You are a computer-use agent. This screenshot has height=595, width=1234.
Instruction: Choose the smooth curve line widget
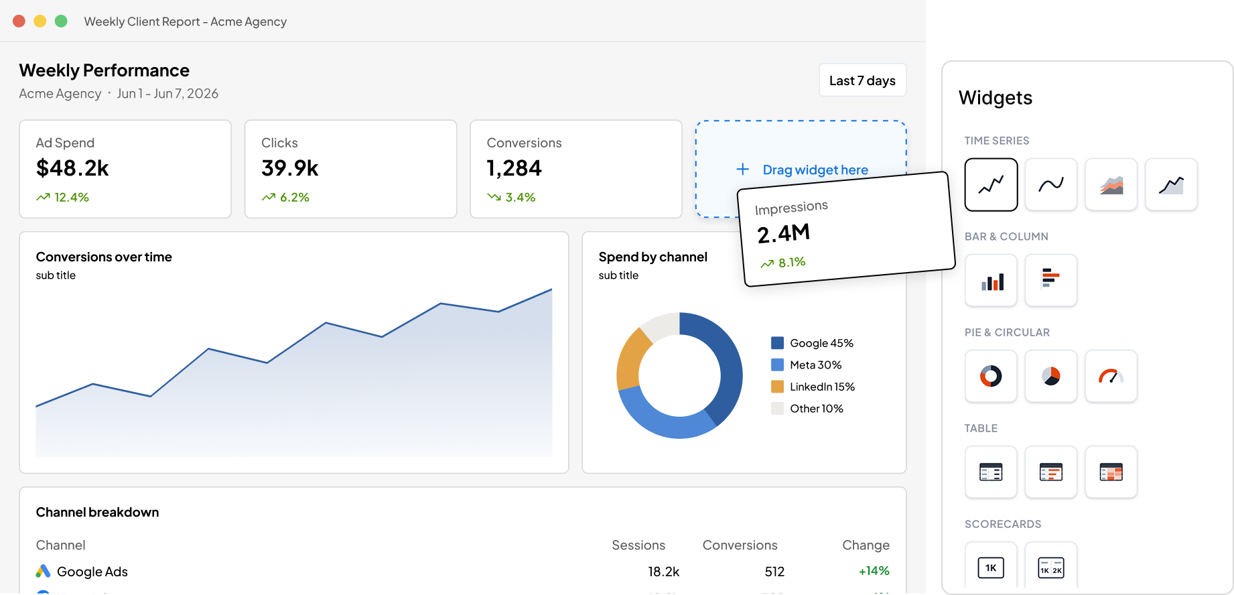1050,184
